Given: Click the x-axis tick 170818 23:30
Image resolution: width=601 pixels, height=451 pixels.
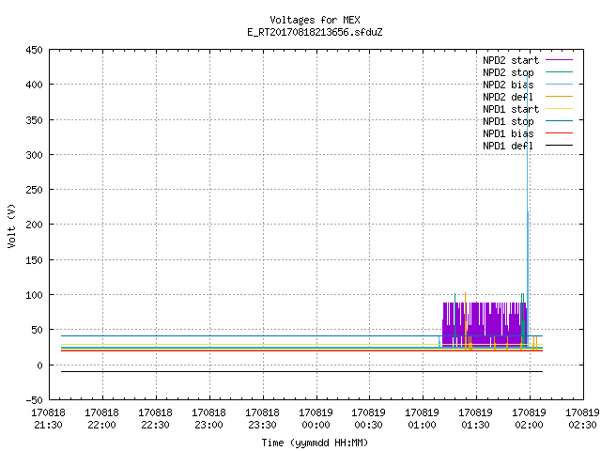Looking at the screenshot, I should (262, 419).
